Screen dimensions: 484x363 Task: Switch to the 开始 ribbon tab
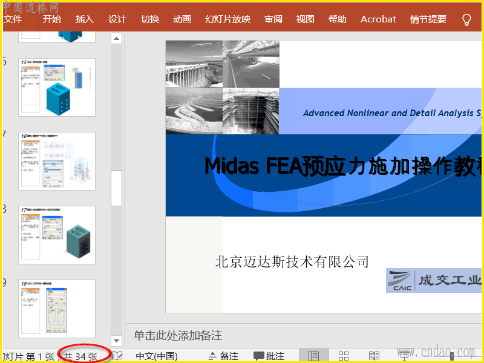(x=52, y=19)
